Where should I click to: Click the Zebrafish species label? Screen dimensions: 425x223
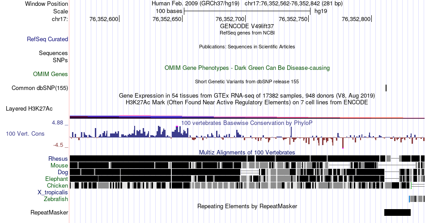[x=56, y=199]
